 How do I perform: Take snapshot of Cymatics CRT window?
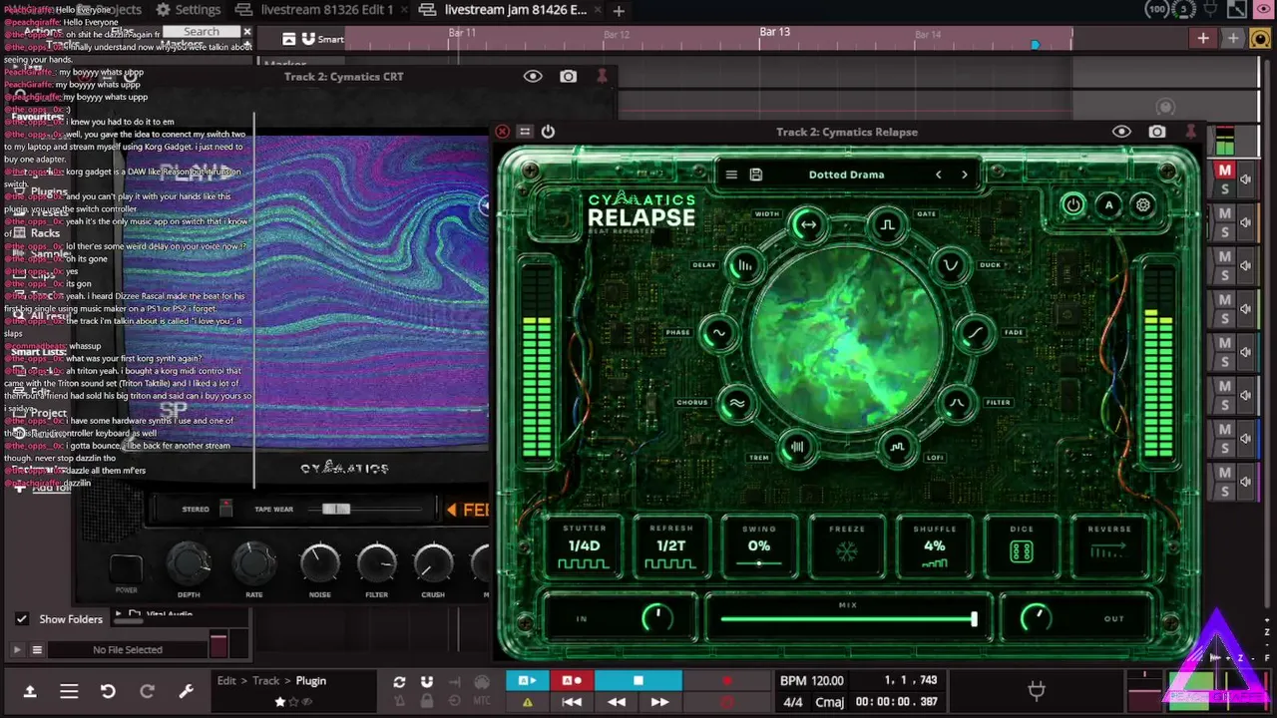568,77
